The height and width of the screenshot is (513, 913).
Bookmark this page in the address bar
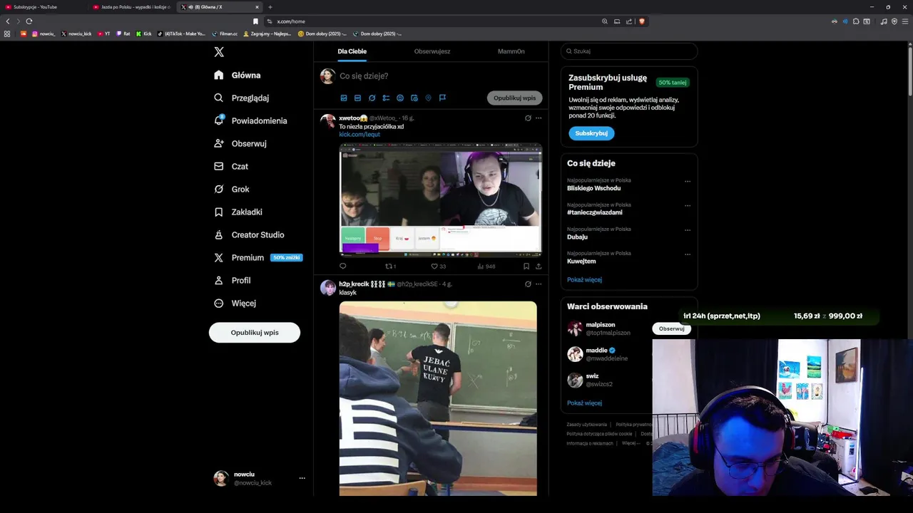256,21
